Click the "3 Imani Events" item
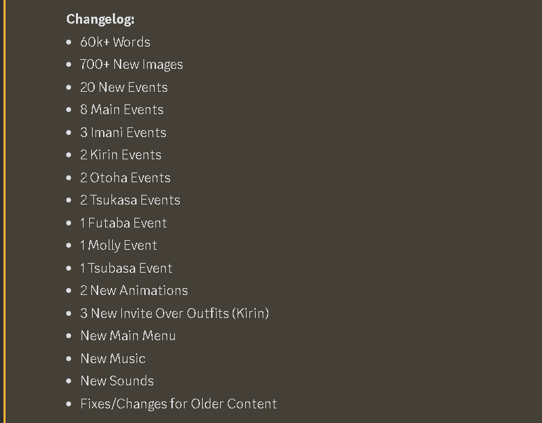Image resolution: width=542 pixels, height=423 pixels. [x=123, y=132]
